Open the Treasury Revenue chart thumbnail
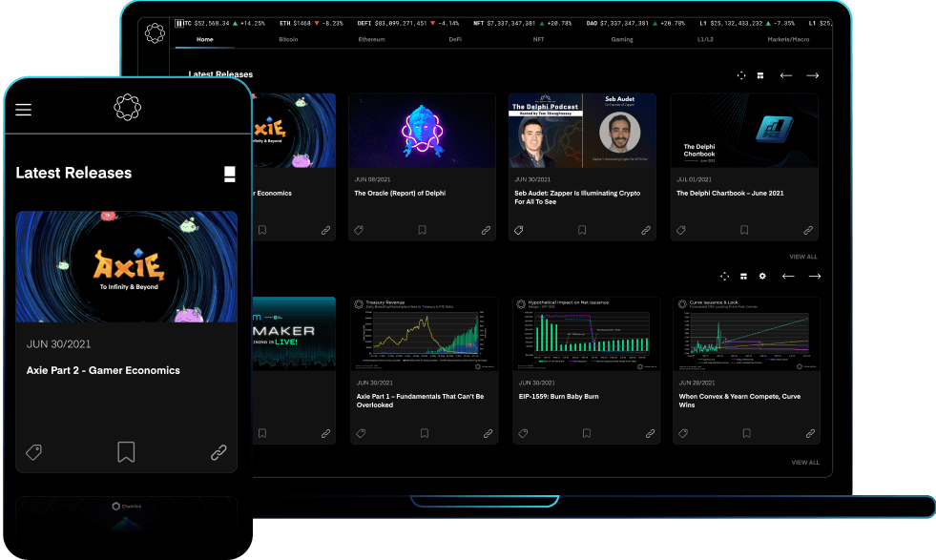Viewport: 936px width, 560px height. 424,334
